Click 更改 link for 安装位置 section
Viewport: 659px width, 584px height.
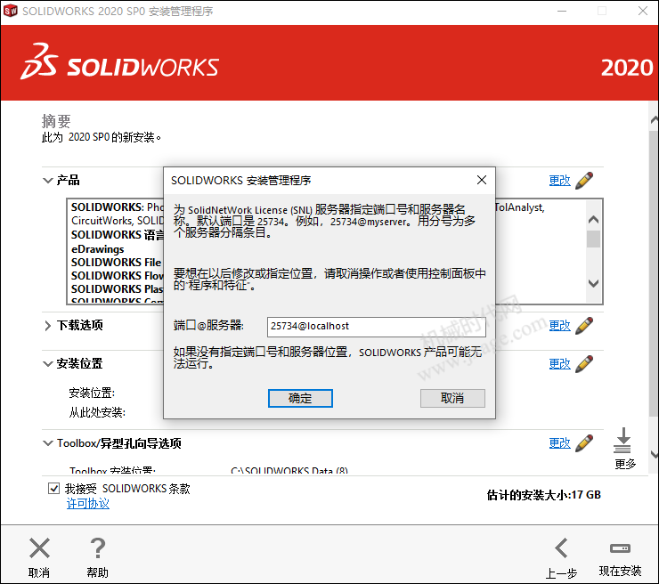[x=560, y=364]
